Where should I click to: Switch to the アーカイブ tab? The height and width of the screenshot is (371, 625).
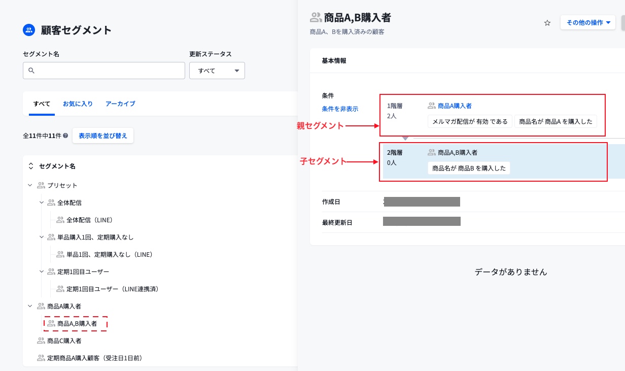coord(120,104)
